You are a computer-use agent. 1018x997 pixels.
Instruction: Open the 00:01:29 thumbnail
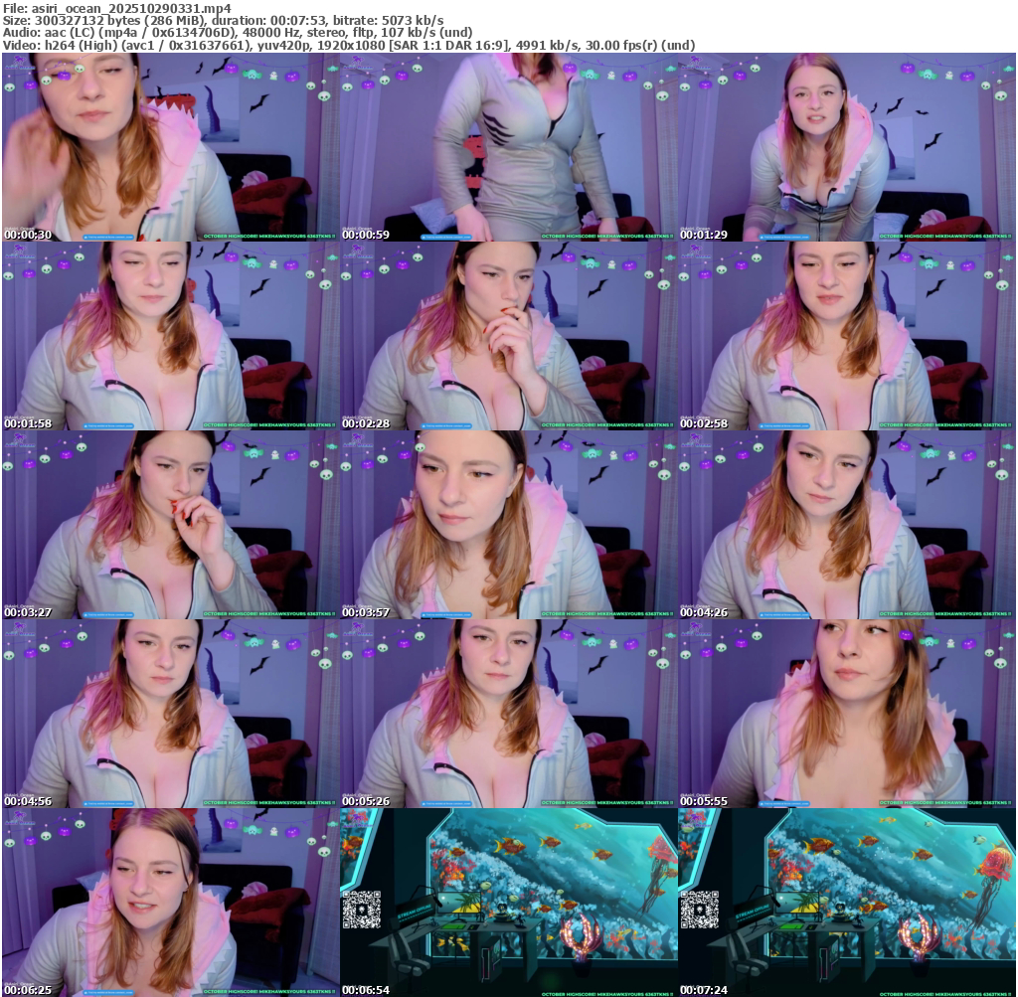point(846,147)
